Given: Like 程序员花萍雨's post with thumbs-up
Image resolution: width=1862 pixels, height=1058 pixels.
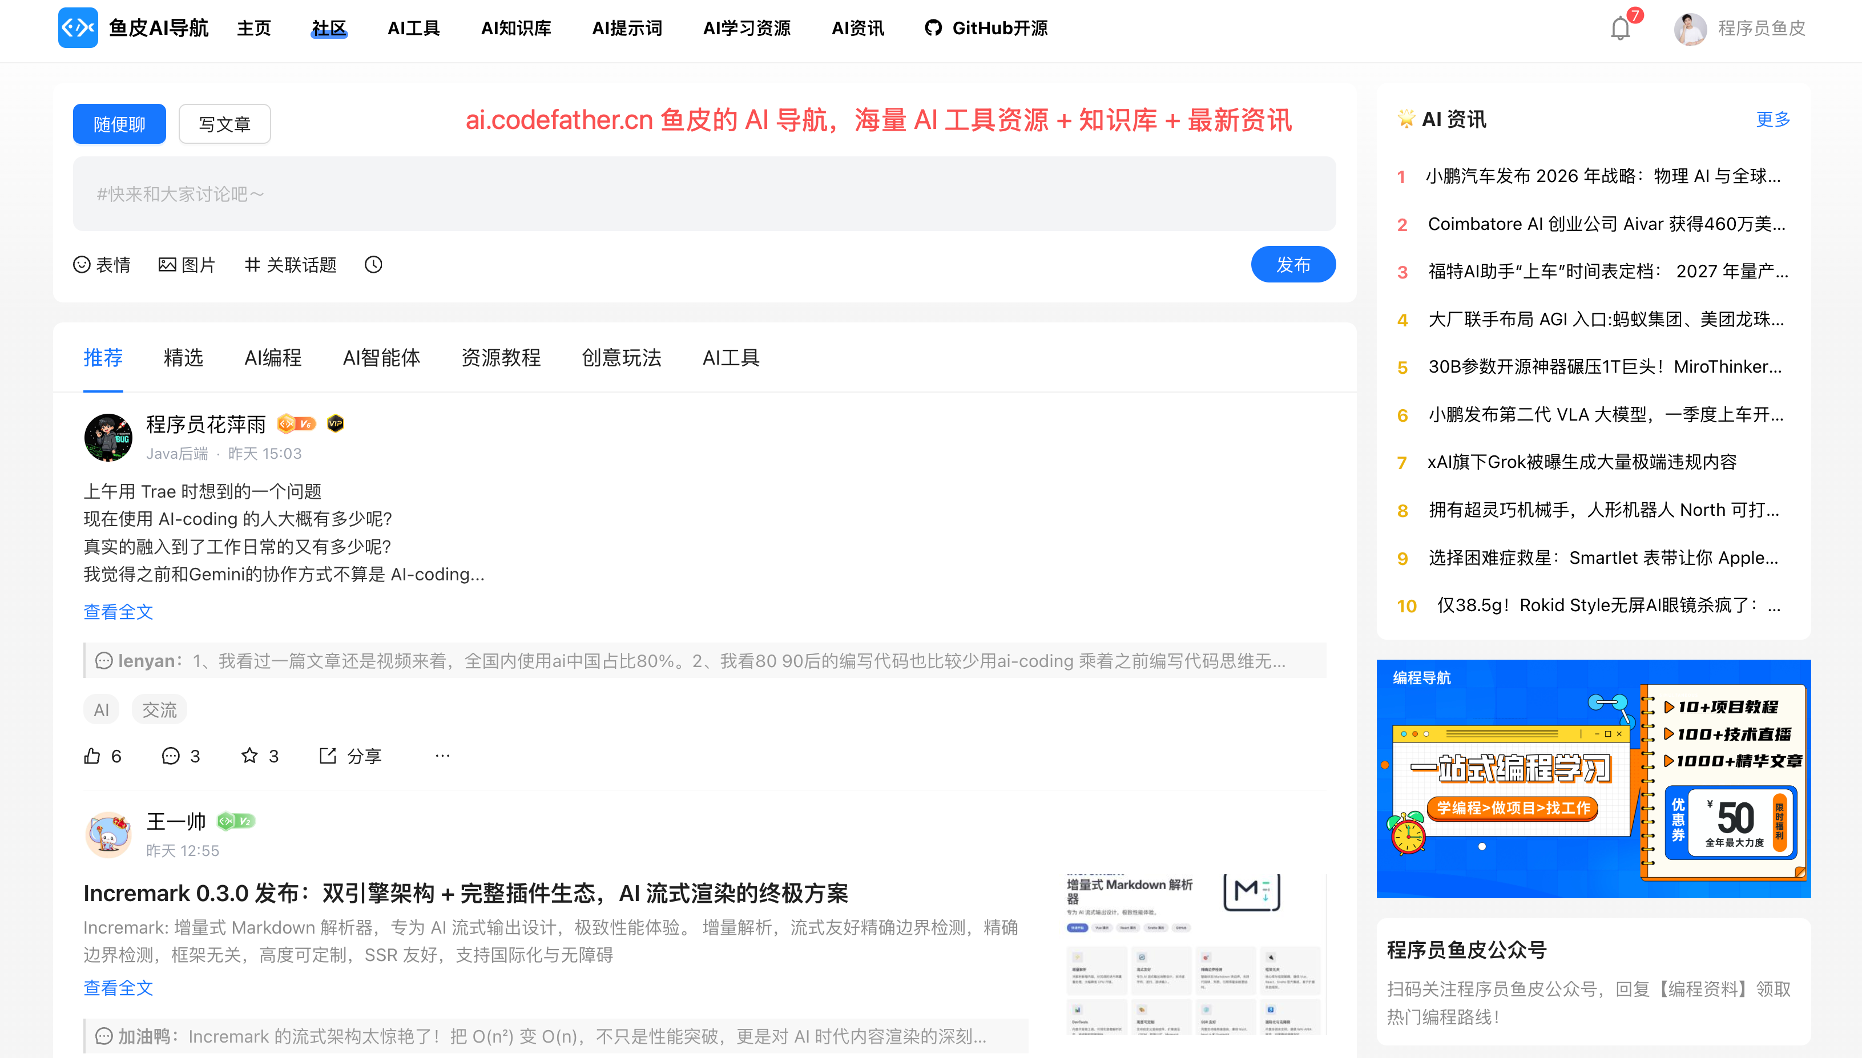Looking at the screenshot, I should (x=92, y=756).
